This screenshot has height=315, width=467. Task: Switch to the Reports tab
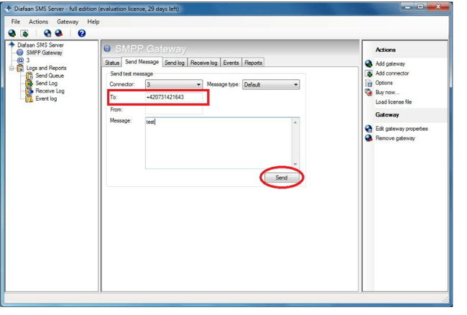(254, 63)
